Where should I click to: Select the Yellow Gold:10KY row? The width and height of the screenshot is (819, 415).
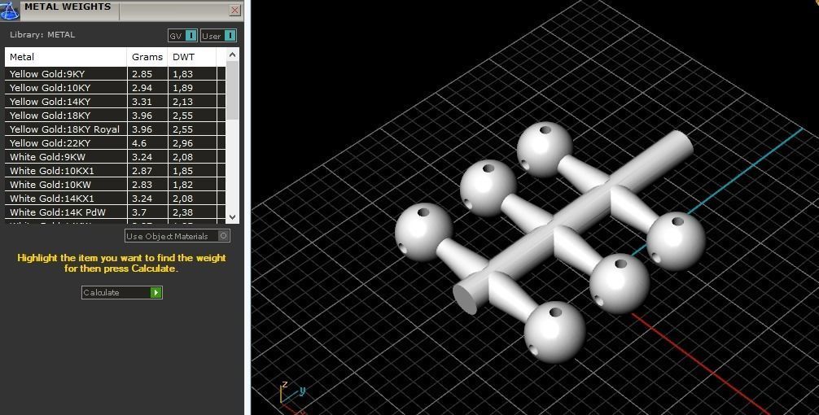point(116,88)
